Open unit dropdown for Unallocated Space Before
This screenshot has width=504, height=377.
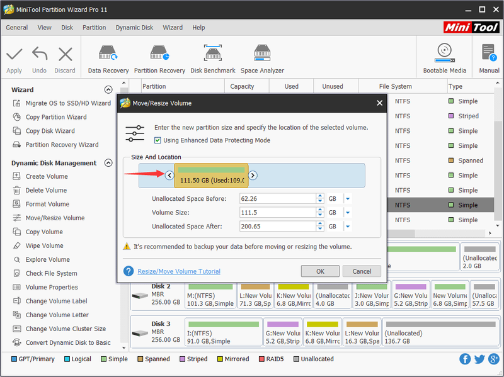pyautogui.click(x=348, y=199)
